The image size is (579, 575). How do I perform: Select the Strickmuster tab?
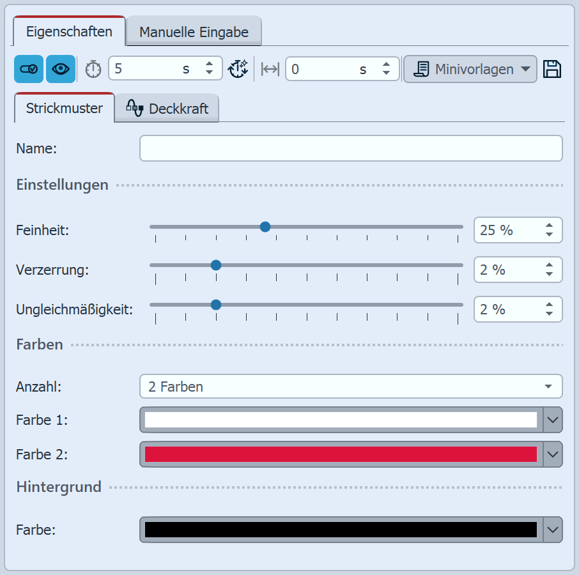click(x=65, y=108)
